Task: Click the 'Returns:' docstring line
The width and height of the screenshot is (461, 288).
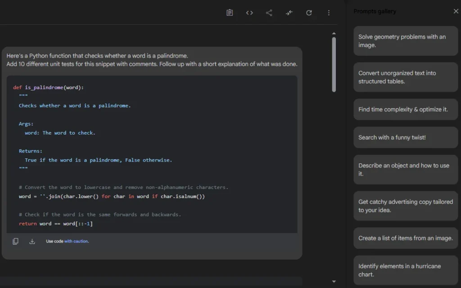Action: [31, 151]
